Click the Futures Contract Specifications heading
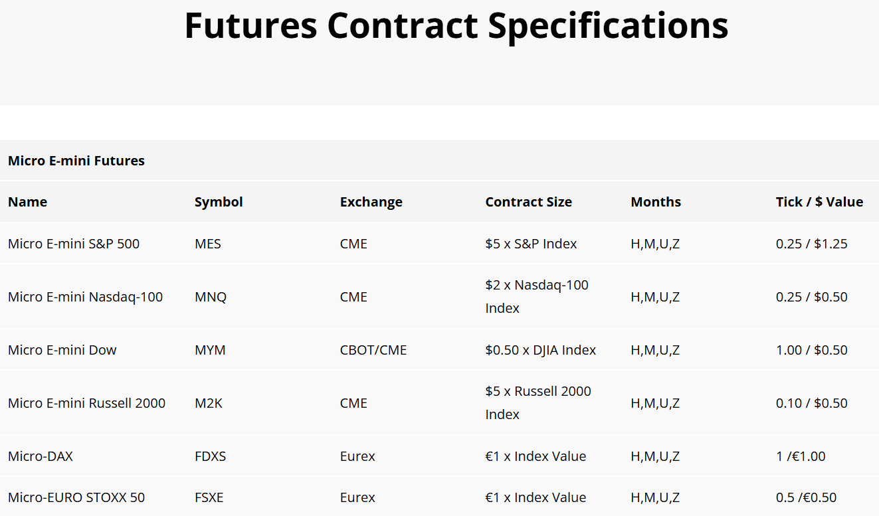The width and height of the screenshot is (879, 516). [x=456, y=26]
